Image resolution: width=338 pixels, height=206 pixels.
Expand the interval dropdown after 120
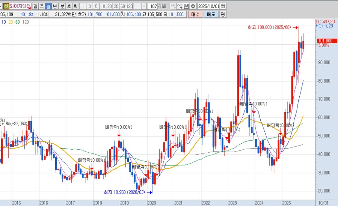tap(144, 6)
